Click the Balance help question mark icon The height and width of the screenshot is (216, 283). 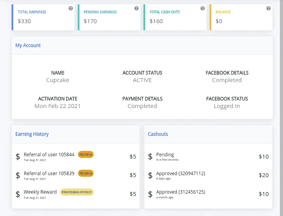tap(268, 8)
